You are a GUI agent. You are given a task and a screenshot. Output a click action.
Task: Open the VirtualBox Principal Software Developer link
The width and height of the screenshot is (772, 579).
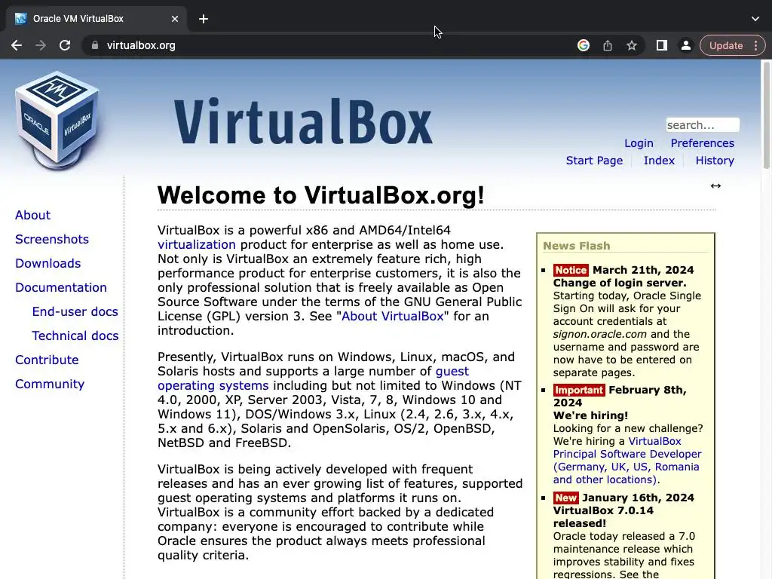627,461
